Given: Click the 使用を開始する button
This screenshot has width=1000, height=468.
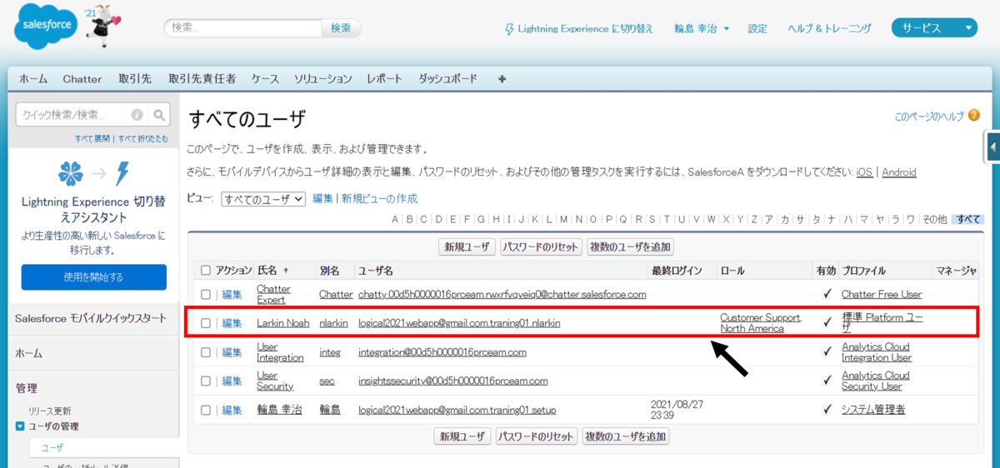Looking at the screenshot, I should pyautogui.click(x=93, y=277).
